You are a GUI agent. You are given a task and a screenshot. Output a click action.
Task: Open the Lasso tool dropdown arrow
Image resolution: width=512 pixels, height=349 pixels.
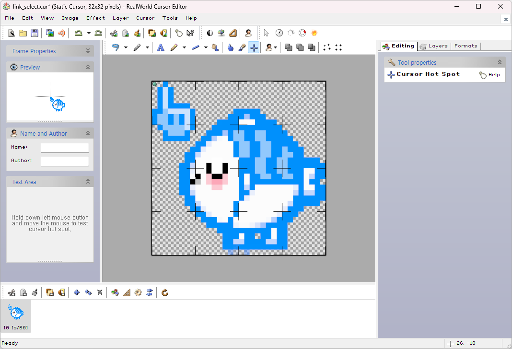pos(126,47)
